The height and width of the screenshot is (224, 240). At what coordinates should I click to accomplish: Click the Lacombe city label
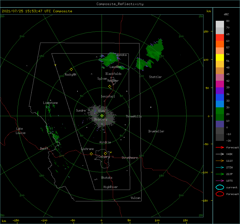click(115, 67)
